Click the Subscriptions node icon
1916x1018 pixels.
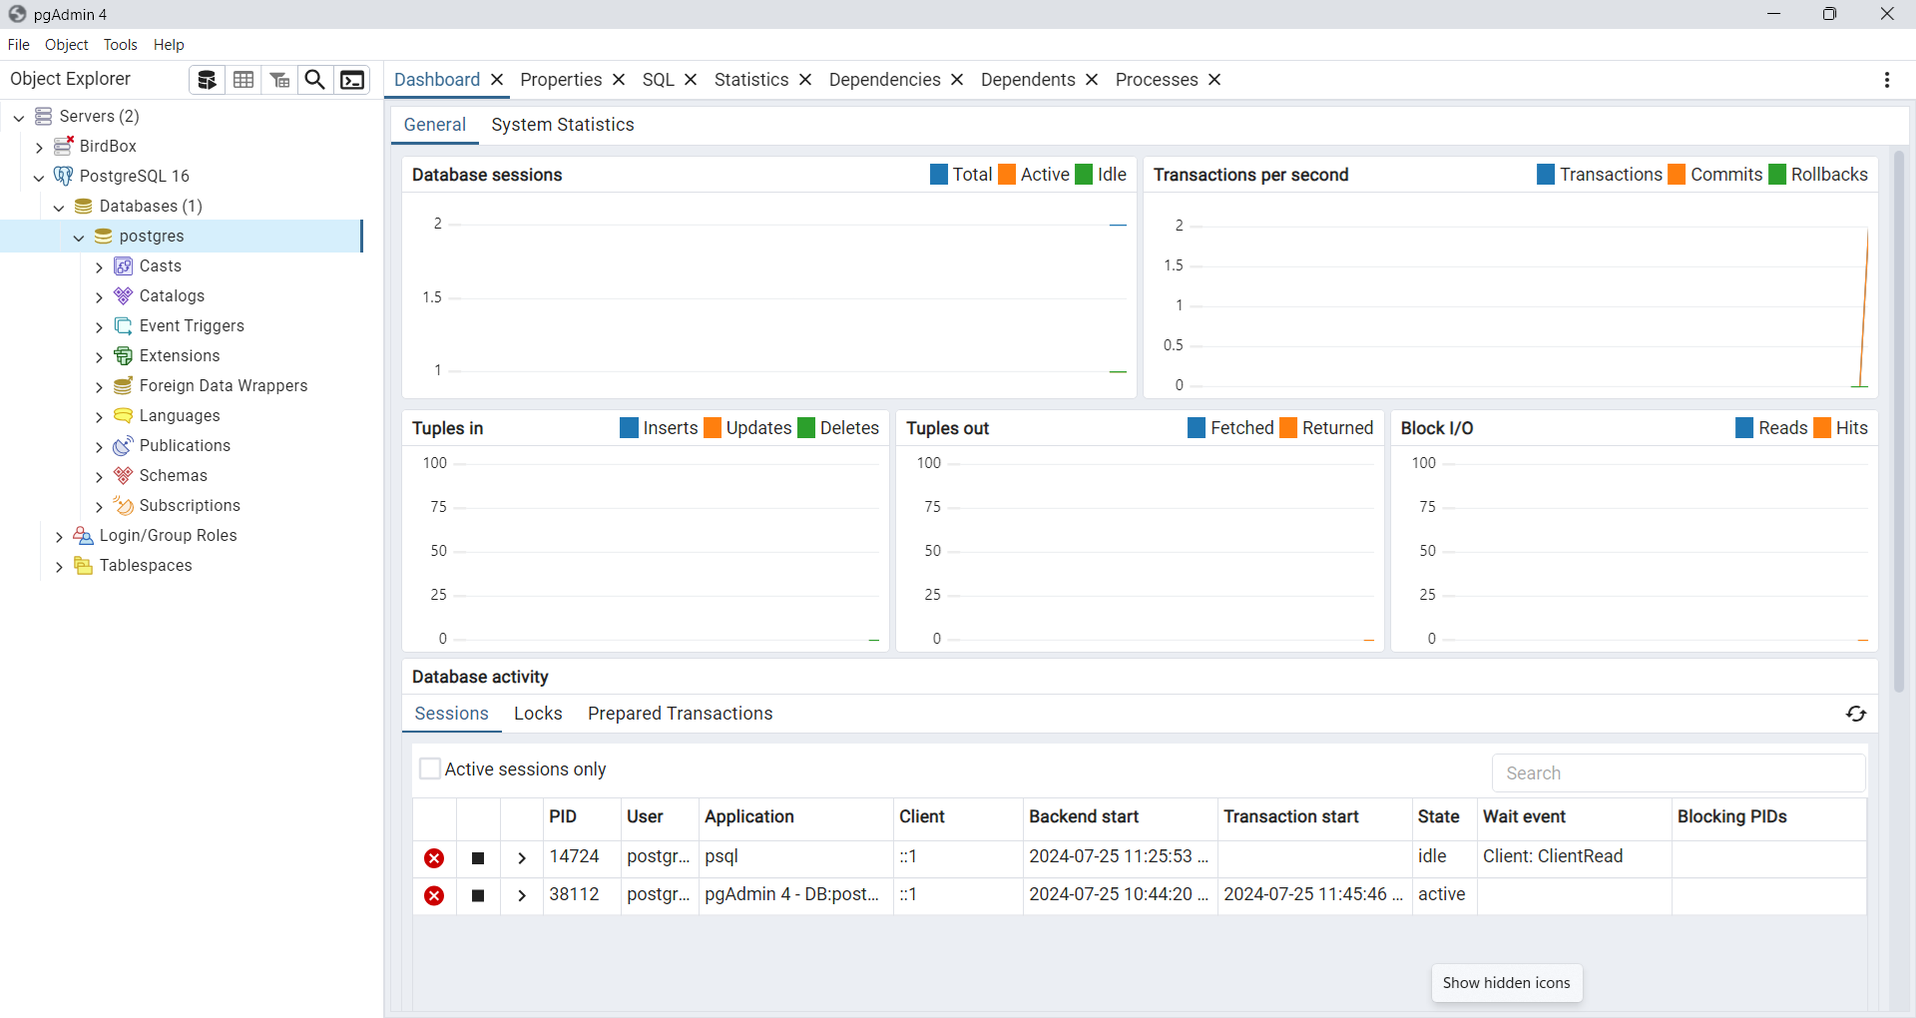pyautogui.click(x=124, y=505)
